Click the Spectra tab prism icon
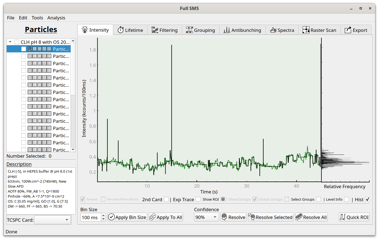 (x=273, y=30)
